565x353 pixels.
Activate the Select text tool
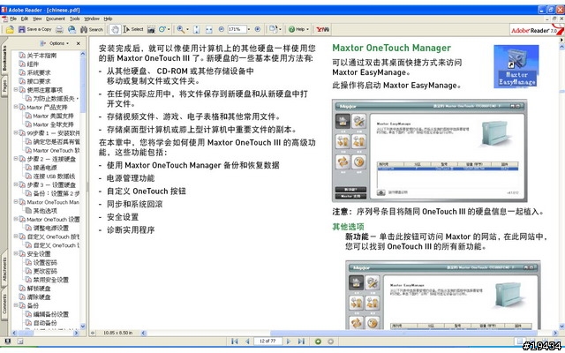pos(133,29)
